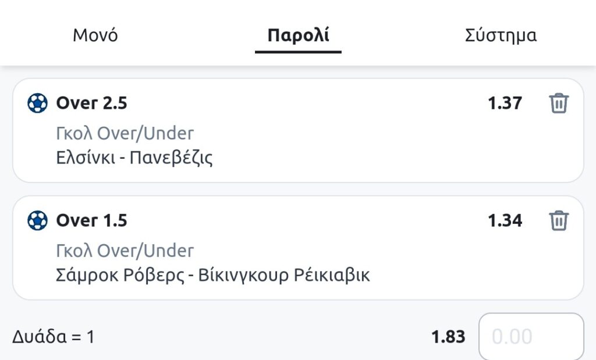This screenshot has height=360, width=596.
Task: Click the soccer ball icon beside Over 2.5
Action: (x=37, y=104)
